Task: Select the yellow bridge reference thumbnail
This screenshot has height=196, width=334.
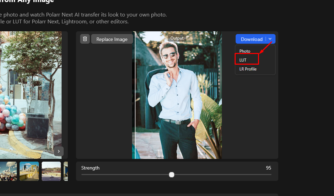Action: (x=29, y=171)
